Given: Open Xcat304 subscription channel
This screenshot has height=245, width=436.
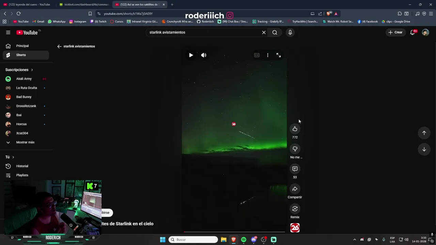Looking at the screenshot, I should (26, 133).
